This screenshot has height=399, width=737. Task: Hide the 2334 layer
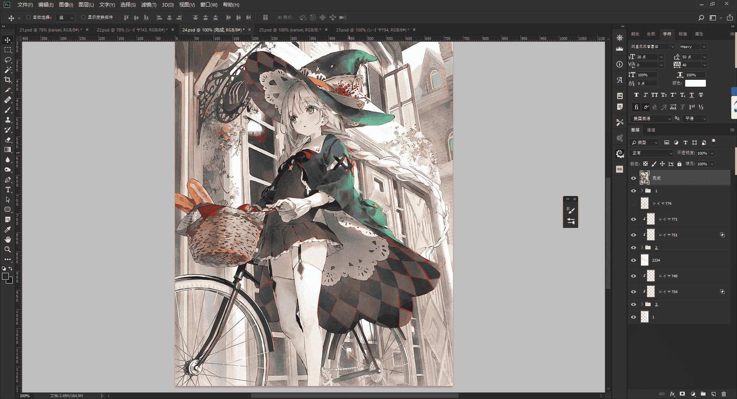633,260
